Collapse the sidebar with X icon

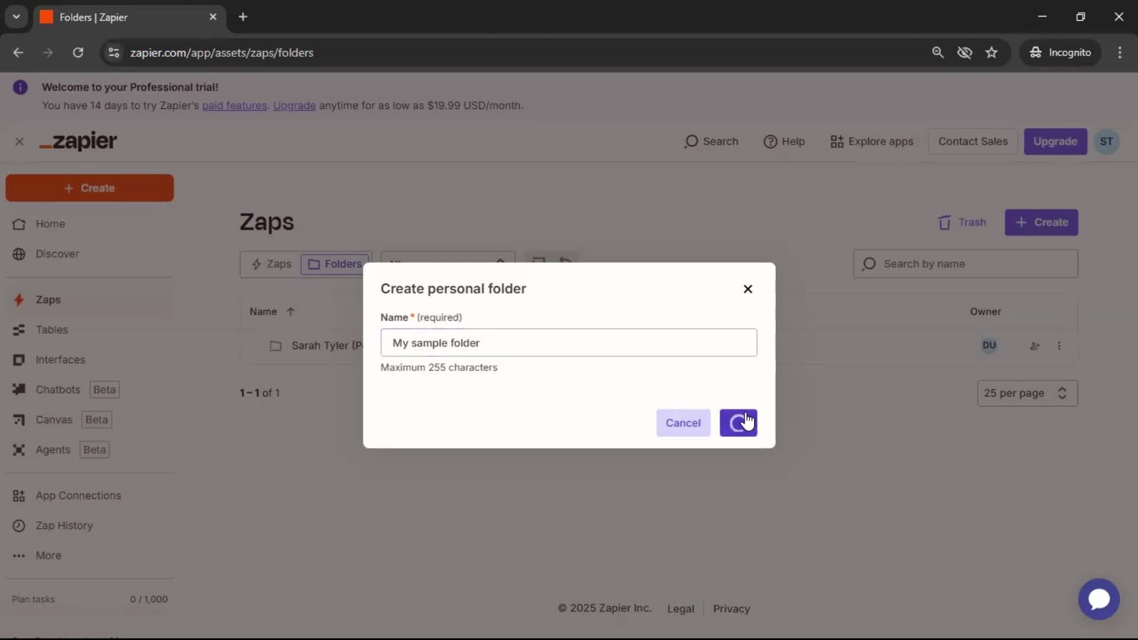20,142
